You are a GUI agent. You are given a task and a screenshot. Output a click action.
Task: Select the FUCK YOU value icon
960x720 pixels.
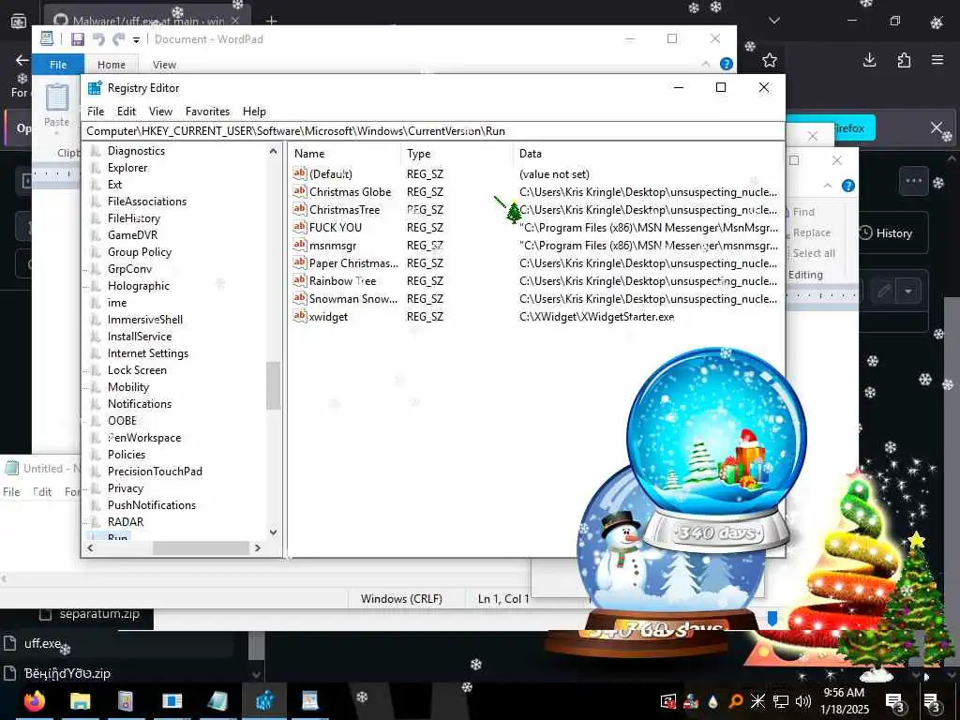coord(299,227)
